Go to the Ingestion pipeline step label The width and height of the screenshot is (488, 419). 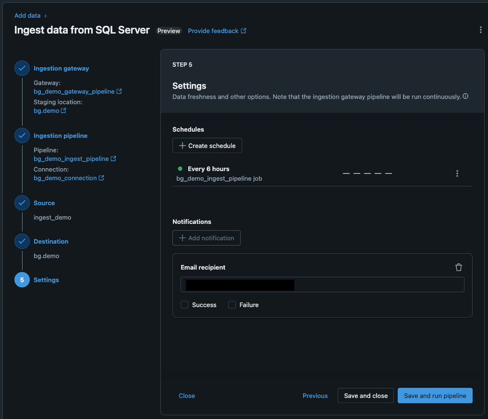(x=61, y=135)
